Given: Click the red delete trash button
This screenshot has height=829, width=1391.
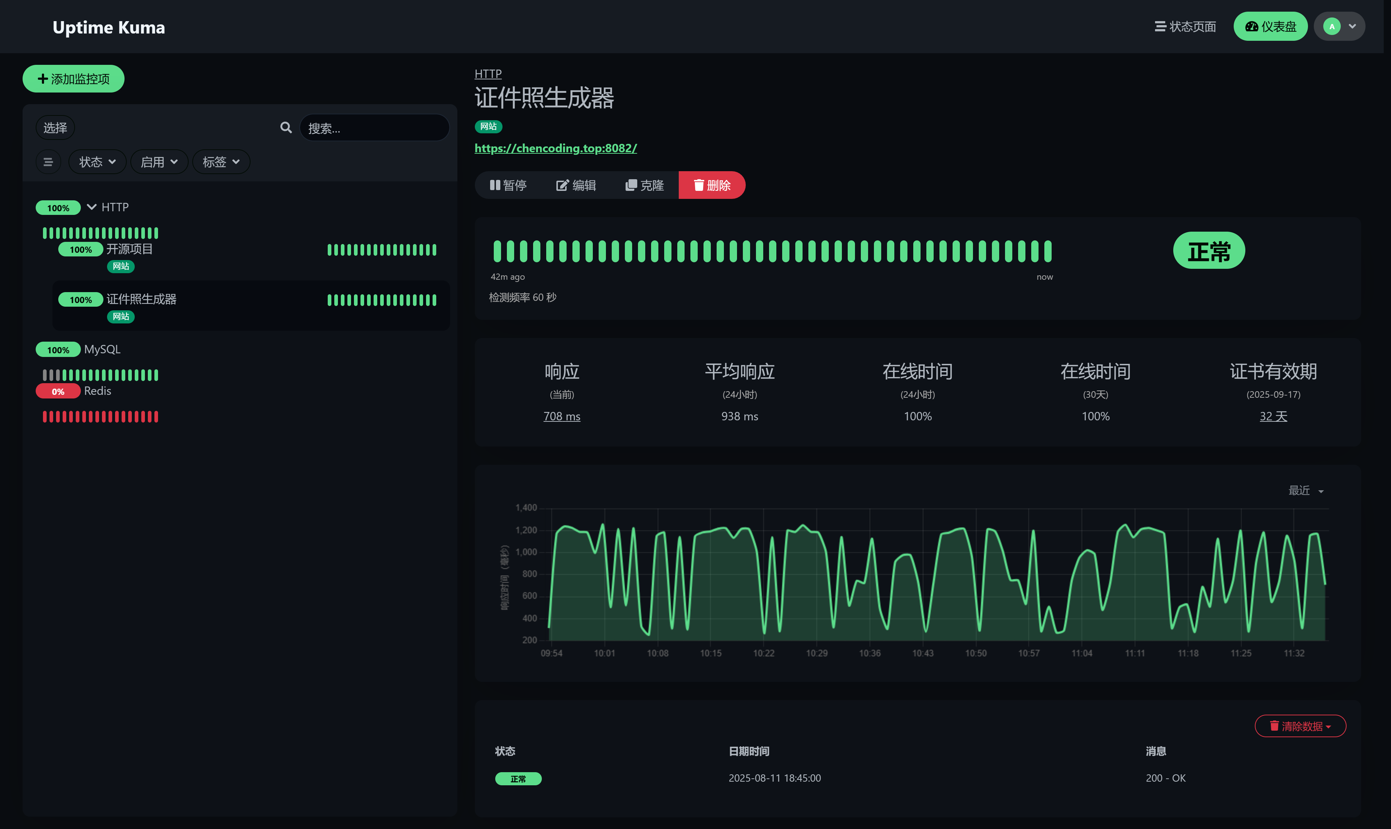Looking at the screenshot, I should (x=712, y=185).
